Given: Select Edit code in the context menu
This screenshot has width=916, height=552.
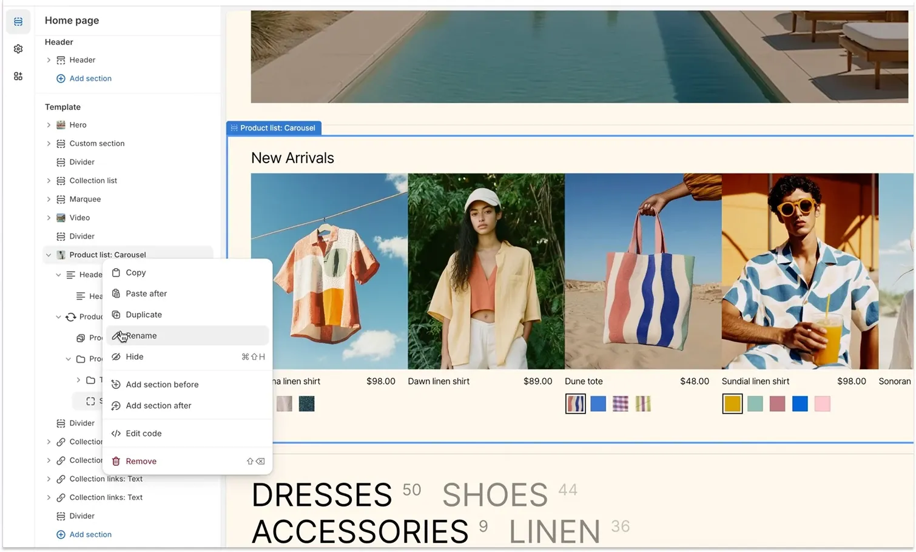Looking at the screenshot, I should (x=143, y=433).
